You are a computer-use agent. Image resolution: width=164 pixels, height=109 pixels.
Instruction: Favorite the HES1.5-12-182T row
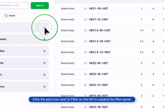[x=85, y=52]
